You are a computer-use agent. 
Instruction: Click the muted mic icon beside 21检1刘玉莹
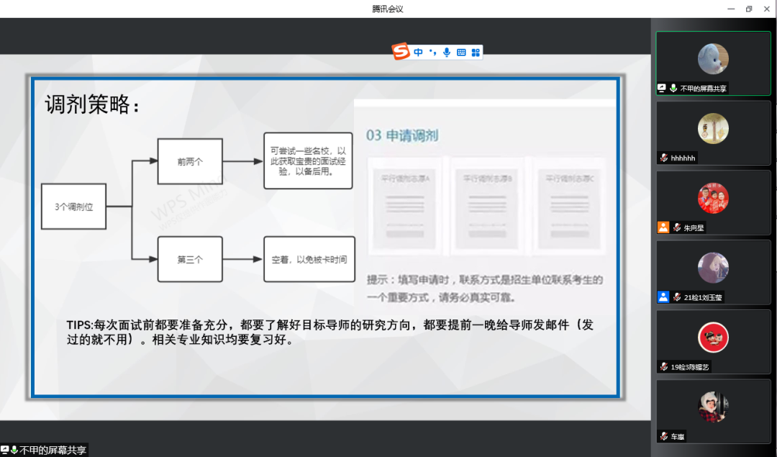pyautogui.click(x=677, y=297)
